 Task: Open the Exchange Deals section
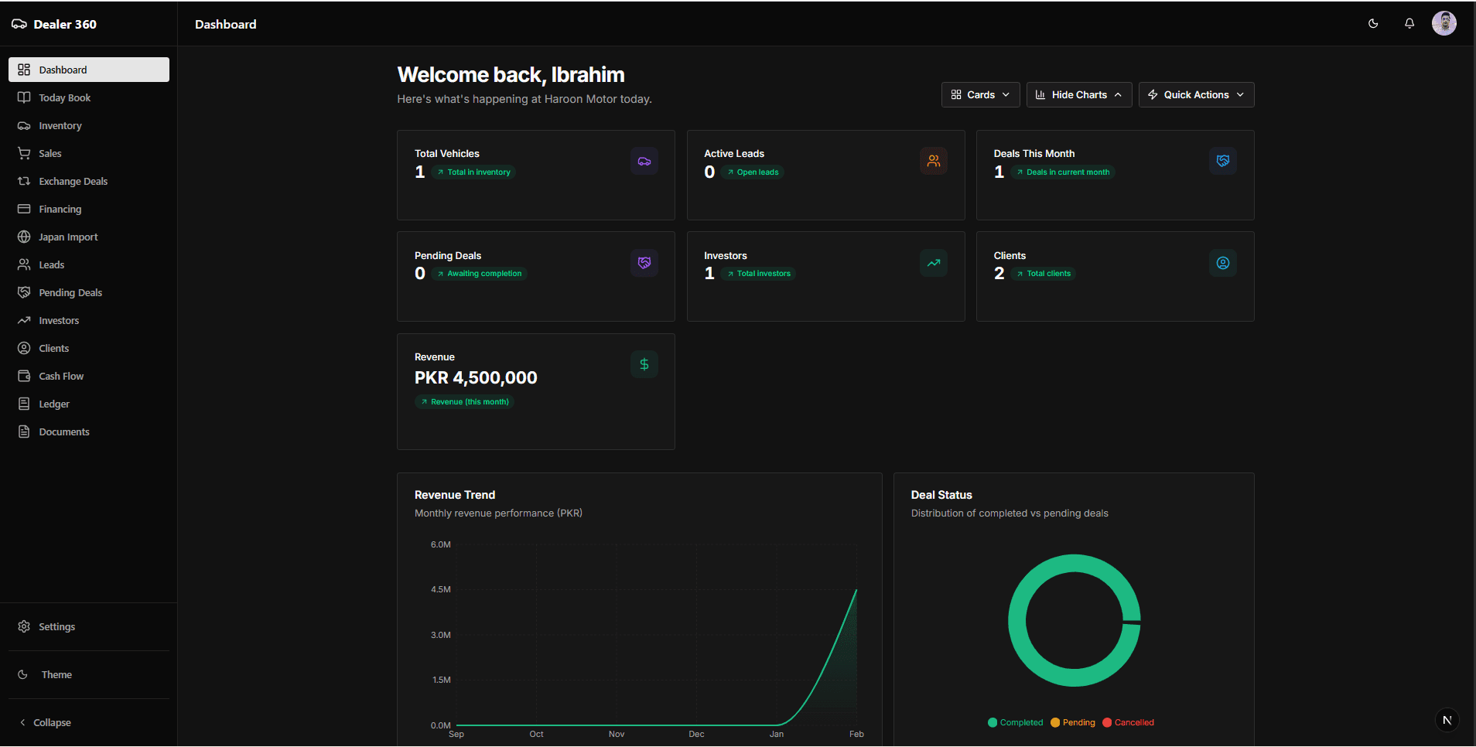[73, 181]
